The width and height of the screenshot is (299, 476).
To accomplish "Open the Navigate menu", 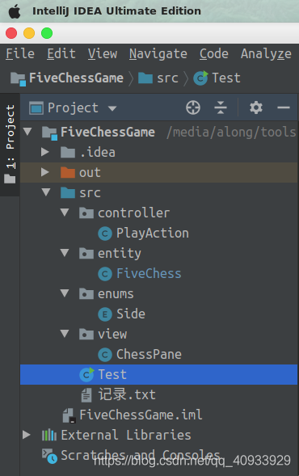I will (158, 54).
